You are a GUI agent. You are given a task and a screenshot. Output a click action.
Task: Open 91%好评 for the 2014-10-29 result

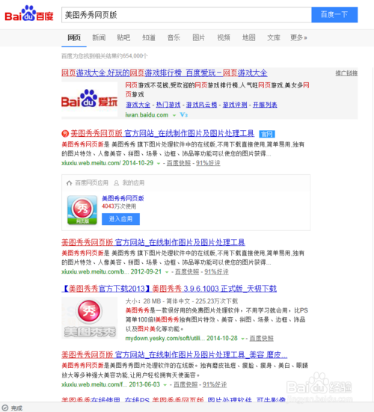208,163
